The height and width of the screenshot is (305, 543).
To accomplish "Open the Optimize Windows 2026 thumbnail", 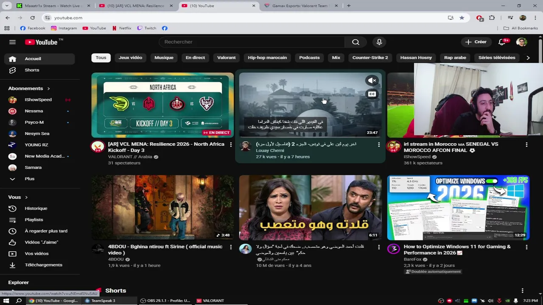I will 458,208.
